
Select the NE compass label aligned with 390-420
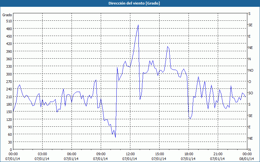coord(250,48)
